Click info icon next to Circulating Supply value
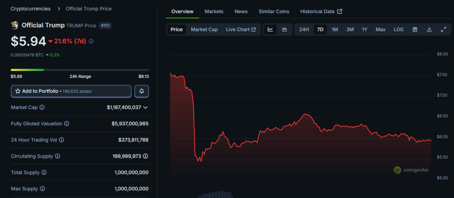This screenshot has height=198, width=454. (x=145, y=156)
